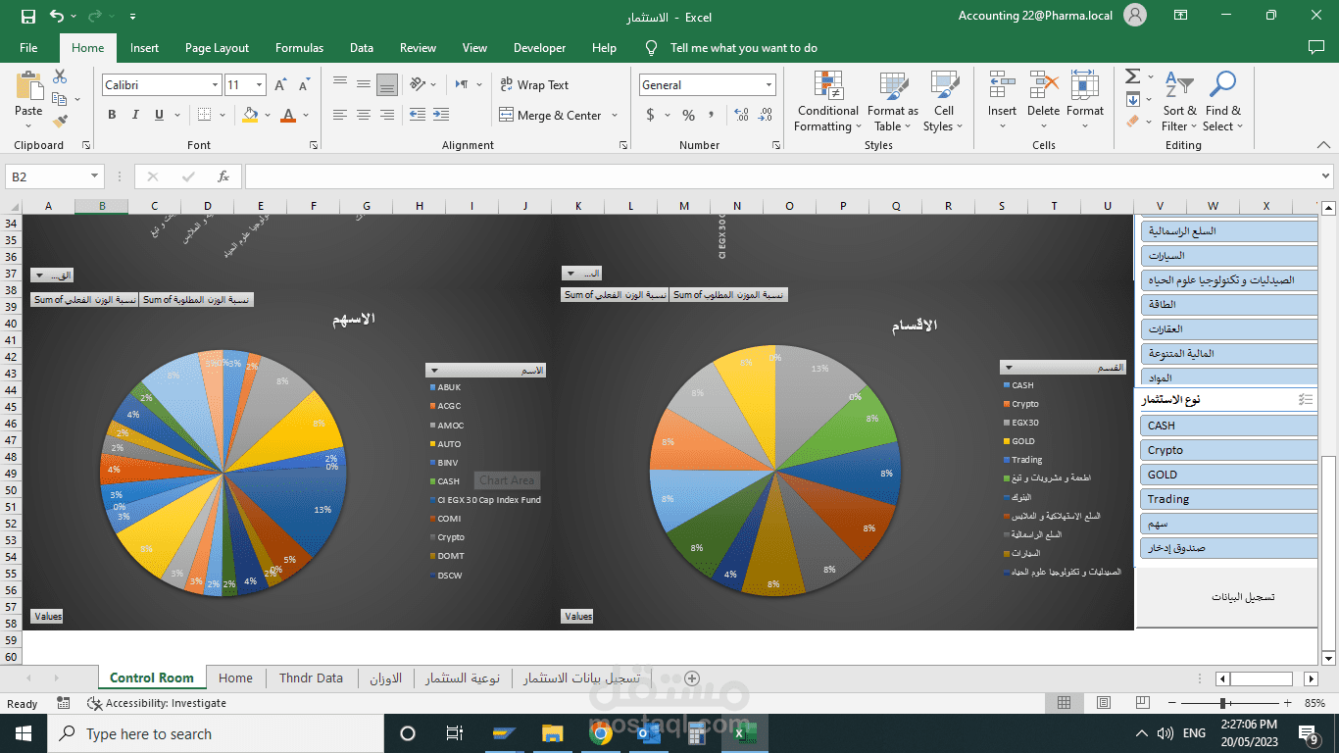Screen dimensions: 1339x753
Task: Open the Thndr Data sheet tab
Action: click(x=311, y=678)
